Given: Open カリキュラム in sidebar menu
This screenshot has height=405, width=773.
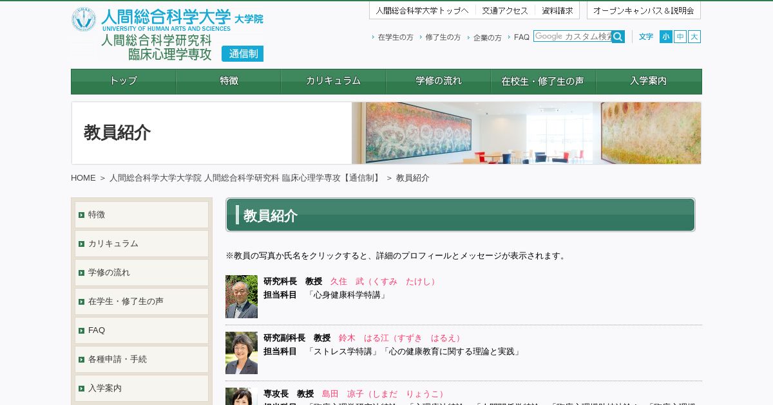Looking at the screenshot, I should 142,244.
